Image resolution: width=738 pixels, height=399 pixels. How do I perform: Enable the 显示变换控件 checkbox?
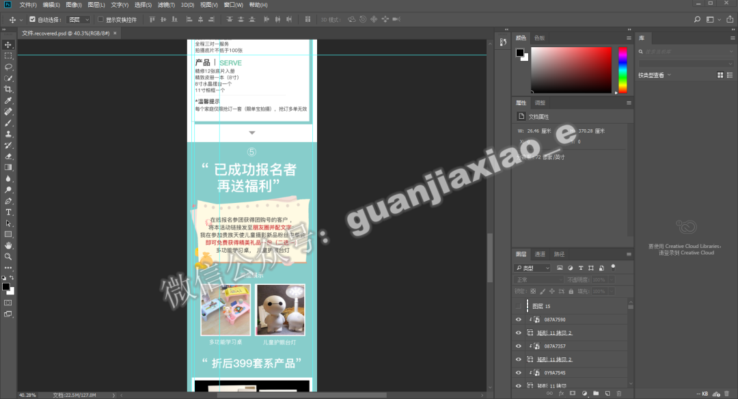(100, 19)
